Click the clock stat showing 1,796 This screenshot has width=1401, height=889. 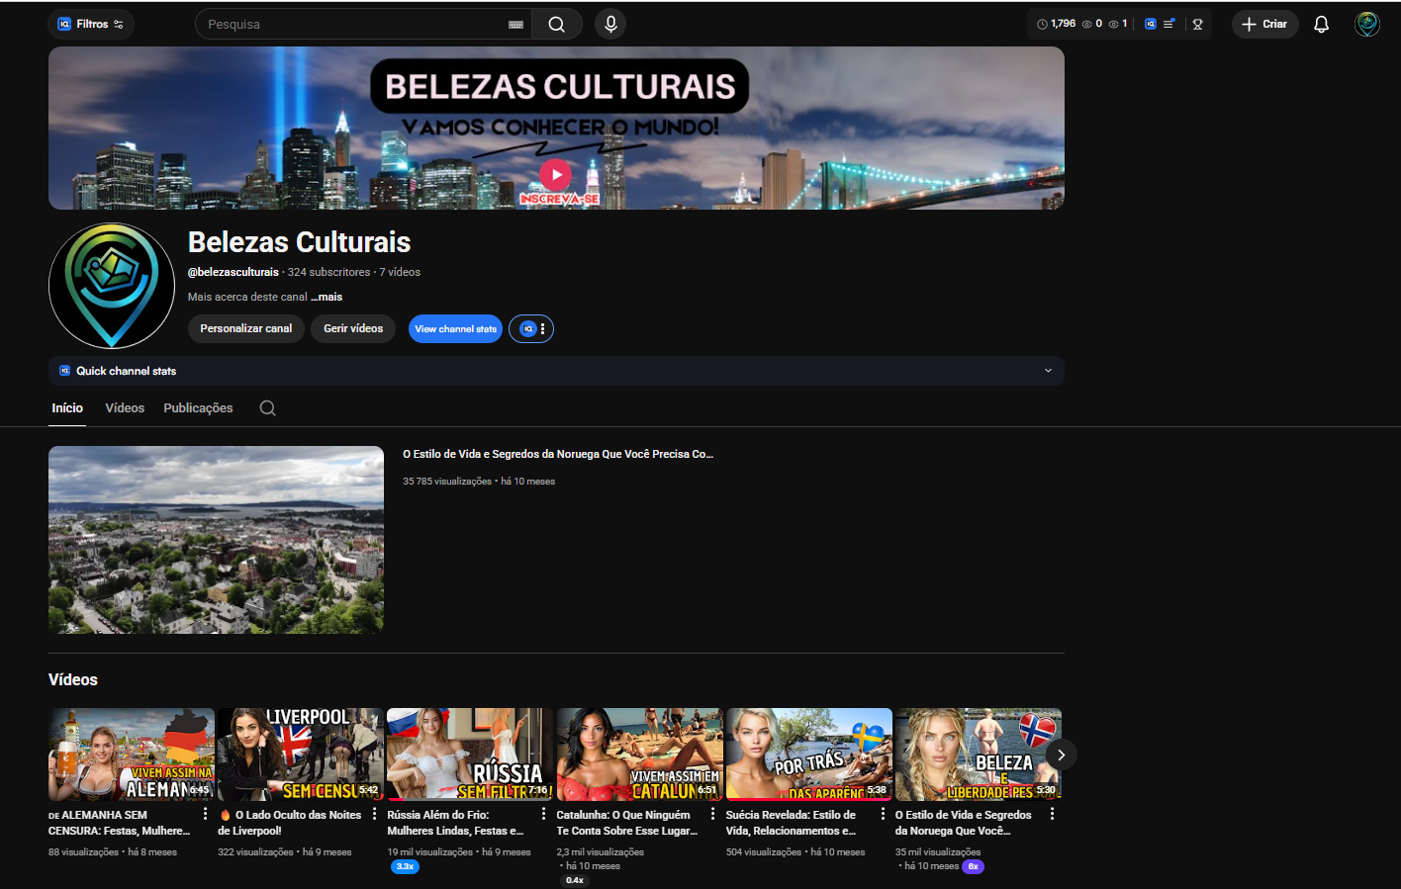click(x=1056, y=24)
